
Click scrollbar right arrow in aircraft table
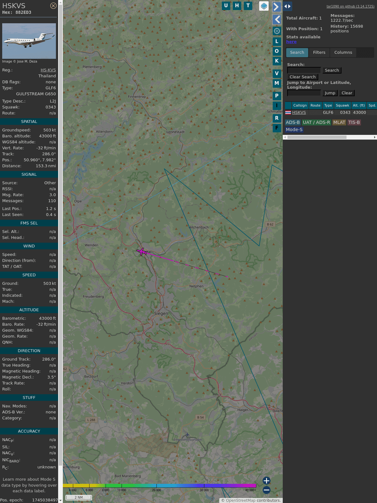tap(375, 137)
